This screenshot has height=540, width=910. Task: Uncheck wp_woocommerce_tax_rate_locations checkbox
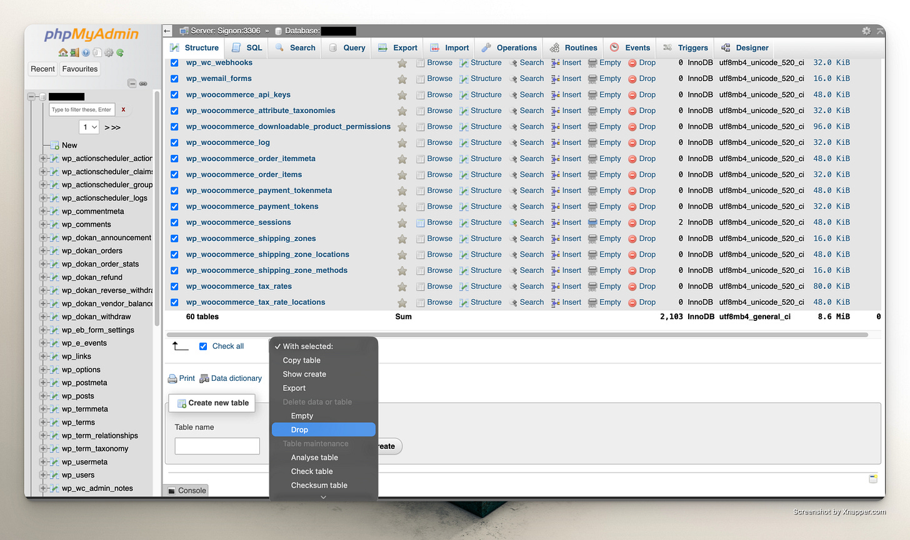174,303
